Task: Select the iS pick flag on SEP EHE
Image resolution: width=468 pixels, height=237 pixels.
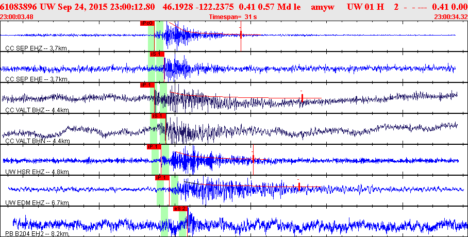Action: pos(157,54)
